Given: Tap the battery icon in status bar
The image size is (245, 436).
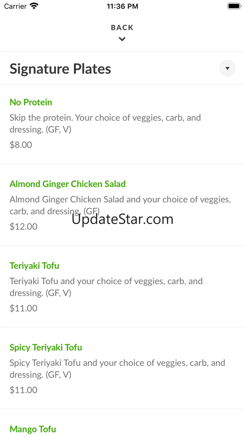Looking at the screenshot, I should click(234, 6).
